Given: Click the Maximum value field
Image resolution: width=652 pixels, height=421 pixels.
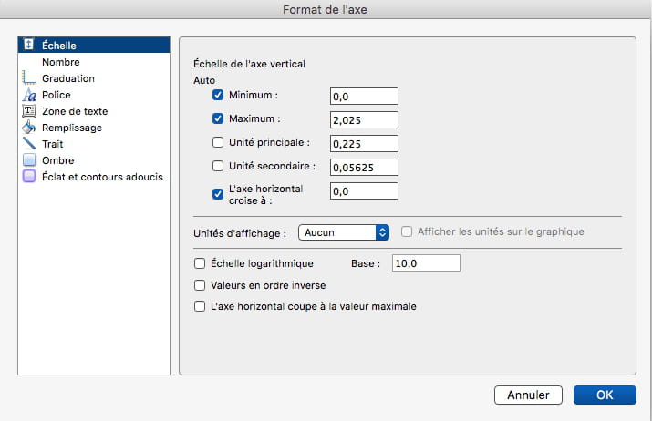Looking at the screenshot, I should point(364,119).
